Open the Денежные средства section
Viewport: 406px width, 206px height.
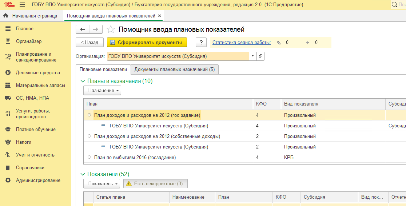click(x=38, y=72)
